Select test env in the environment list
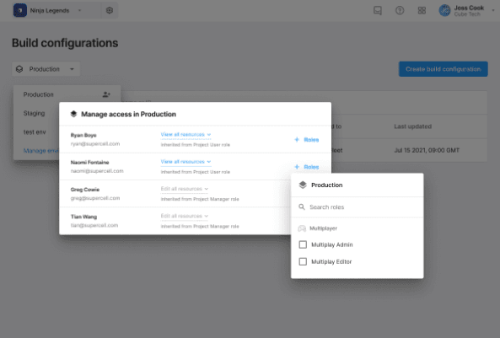Screen dimensions: 500x338 pos(35,132)
